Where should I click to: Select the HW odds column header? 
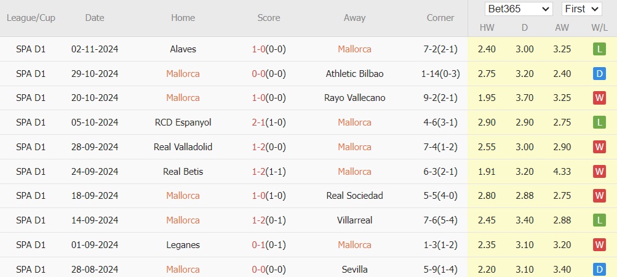click(x=486, y=28)
